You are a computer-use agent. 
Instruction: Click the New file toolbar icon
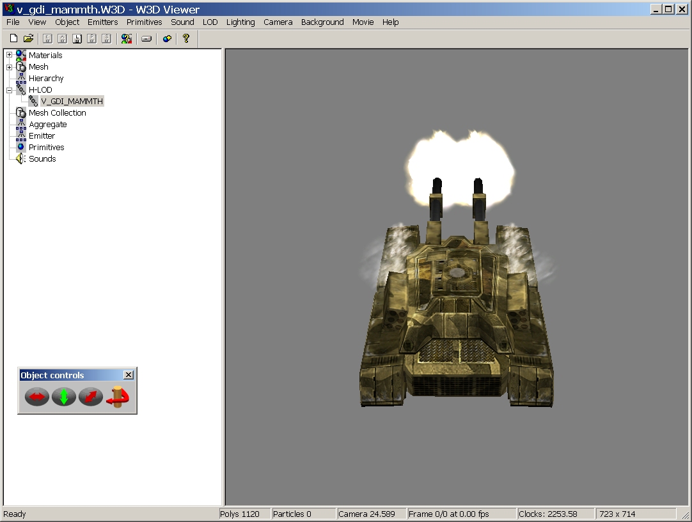[x=13, y=39]
